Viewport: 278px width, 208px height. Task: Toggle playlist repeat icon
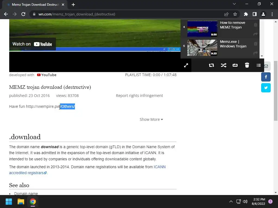click(211, 66)
